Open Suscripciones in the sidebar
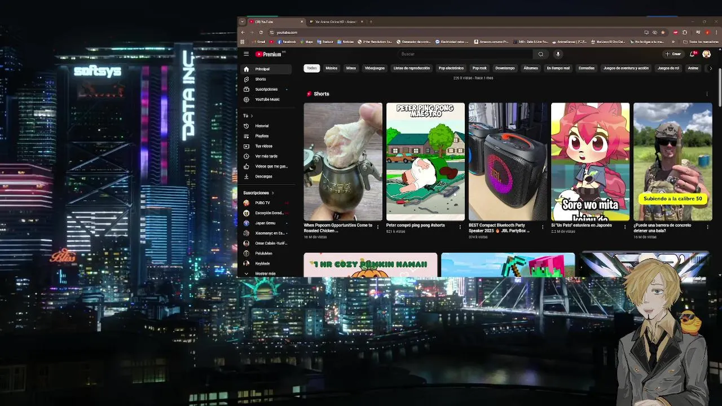Screen dimensions: 722x406 click(x=267, y=89)
